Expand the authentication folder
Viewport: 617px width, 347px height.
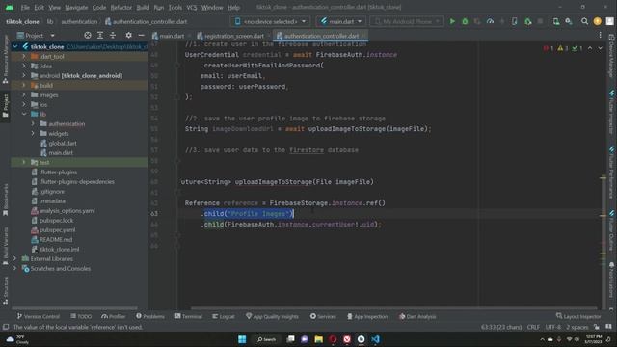click(x=33, y=124)
